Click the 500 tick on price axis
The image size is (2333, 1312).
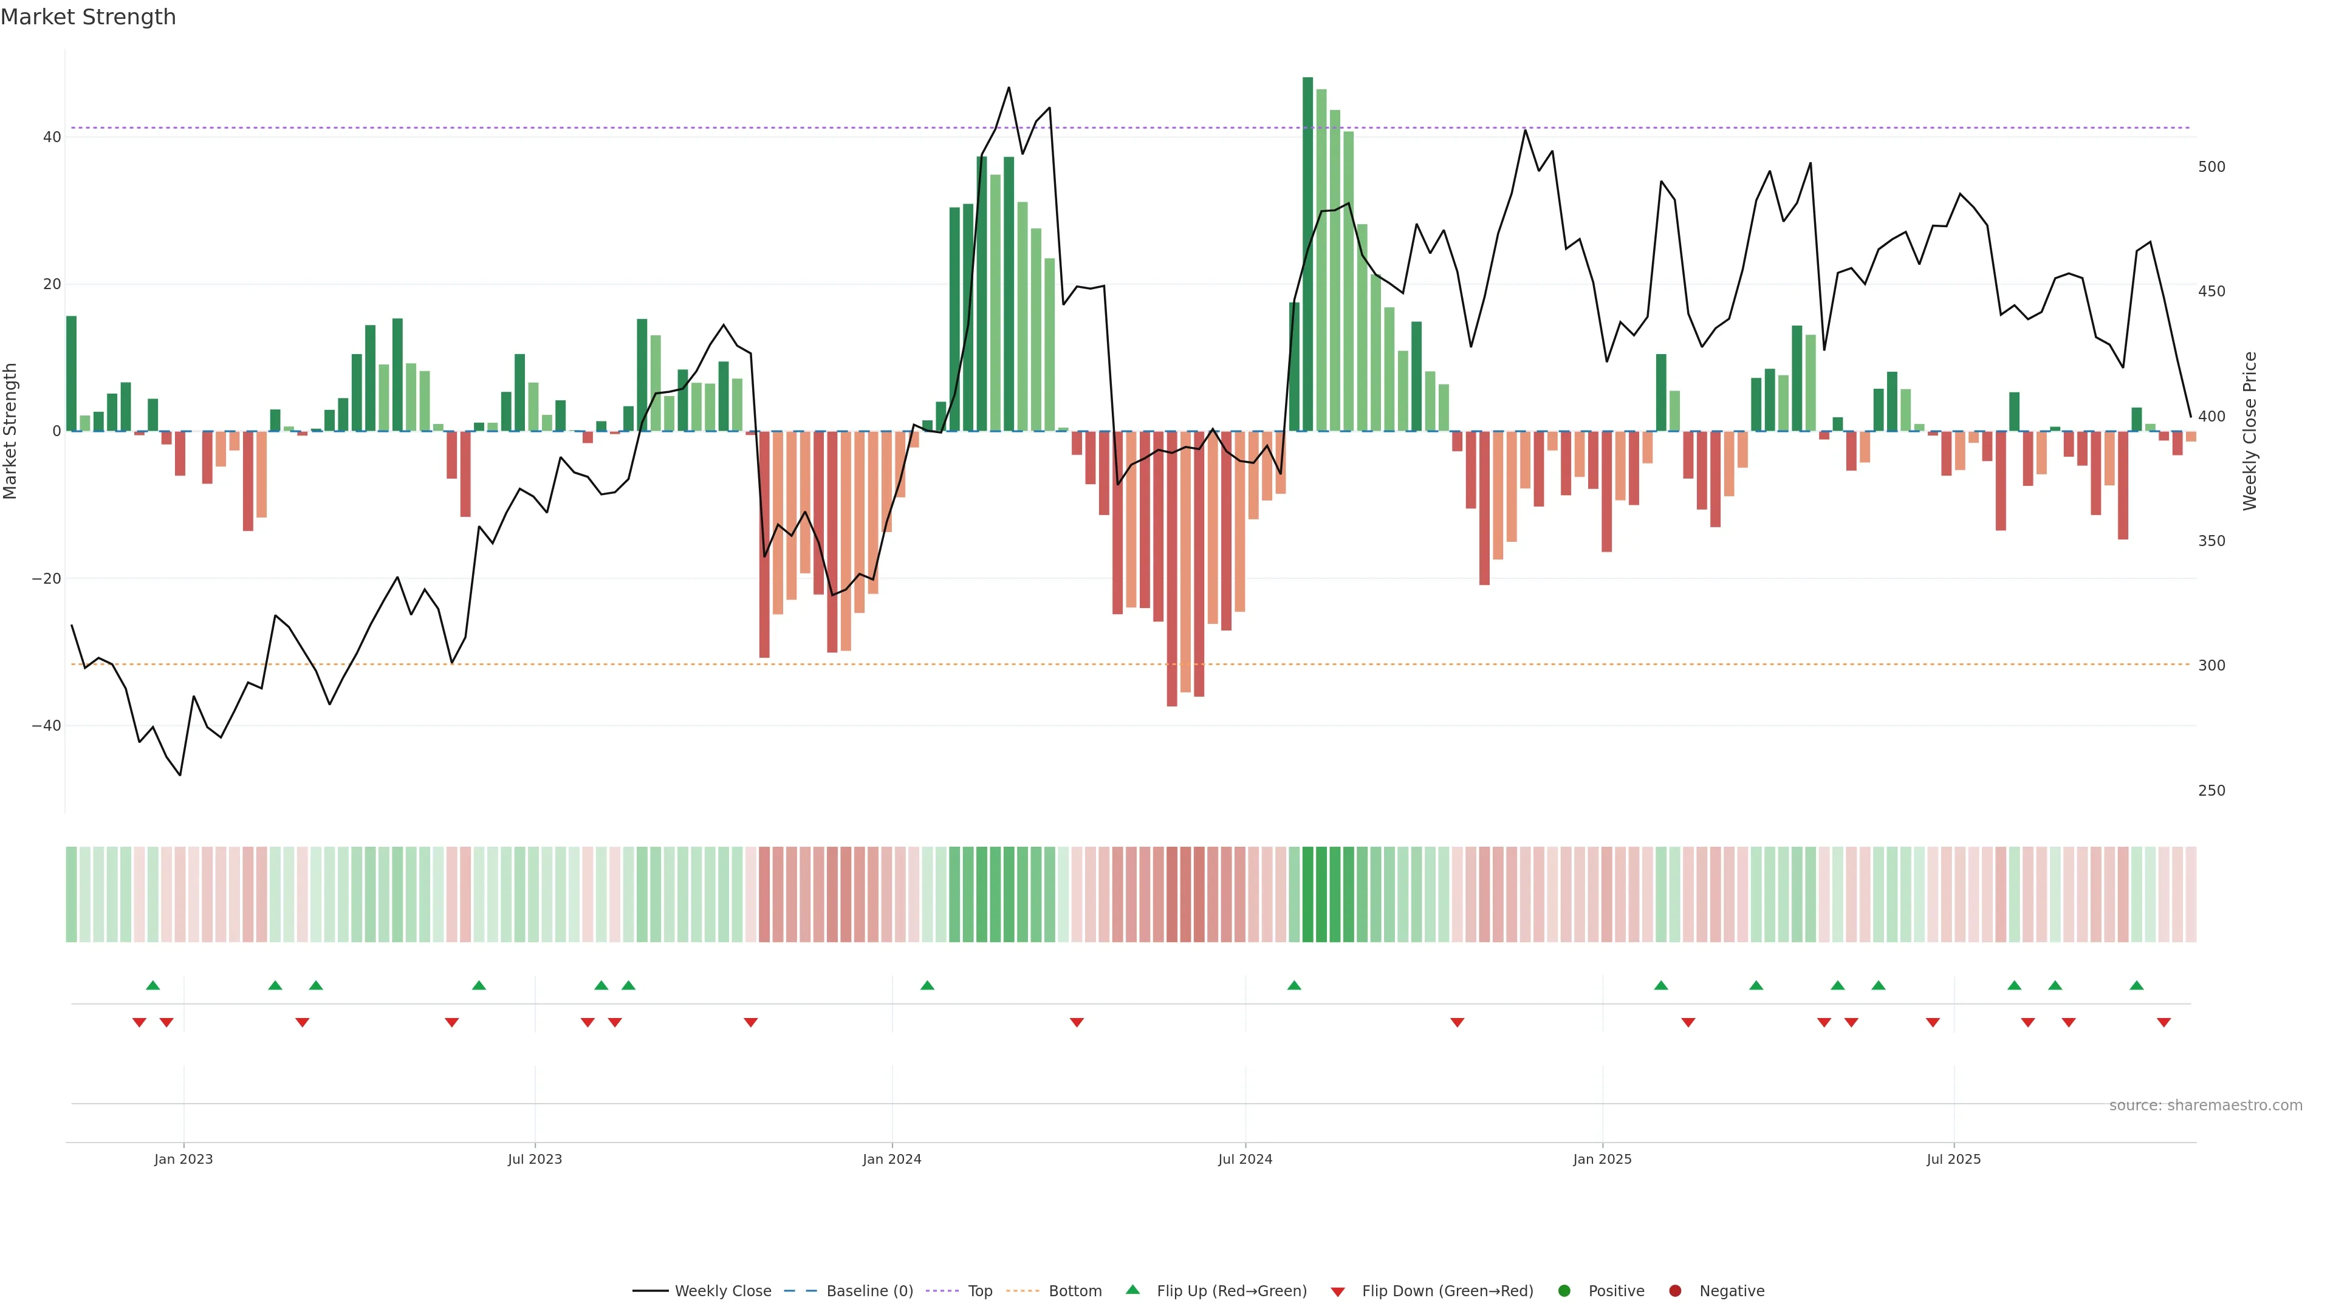2211,166
